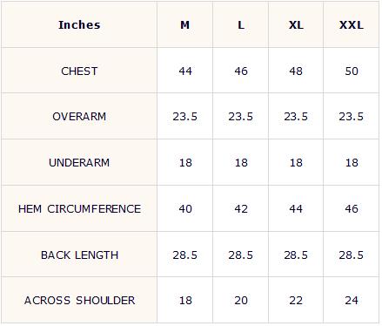Select the L size column header
Image resolution: width=382 pixels, height=326 pixels.
click(241, 25)
